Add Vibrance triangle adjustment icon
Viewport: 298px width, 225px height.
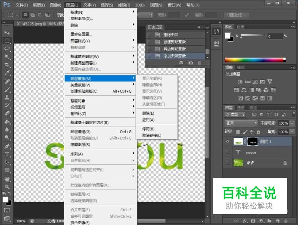270,82
